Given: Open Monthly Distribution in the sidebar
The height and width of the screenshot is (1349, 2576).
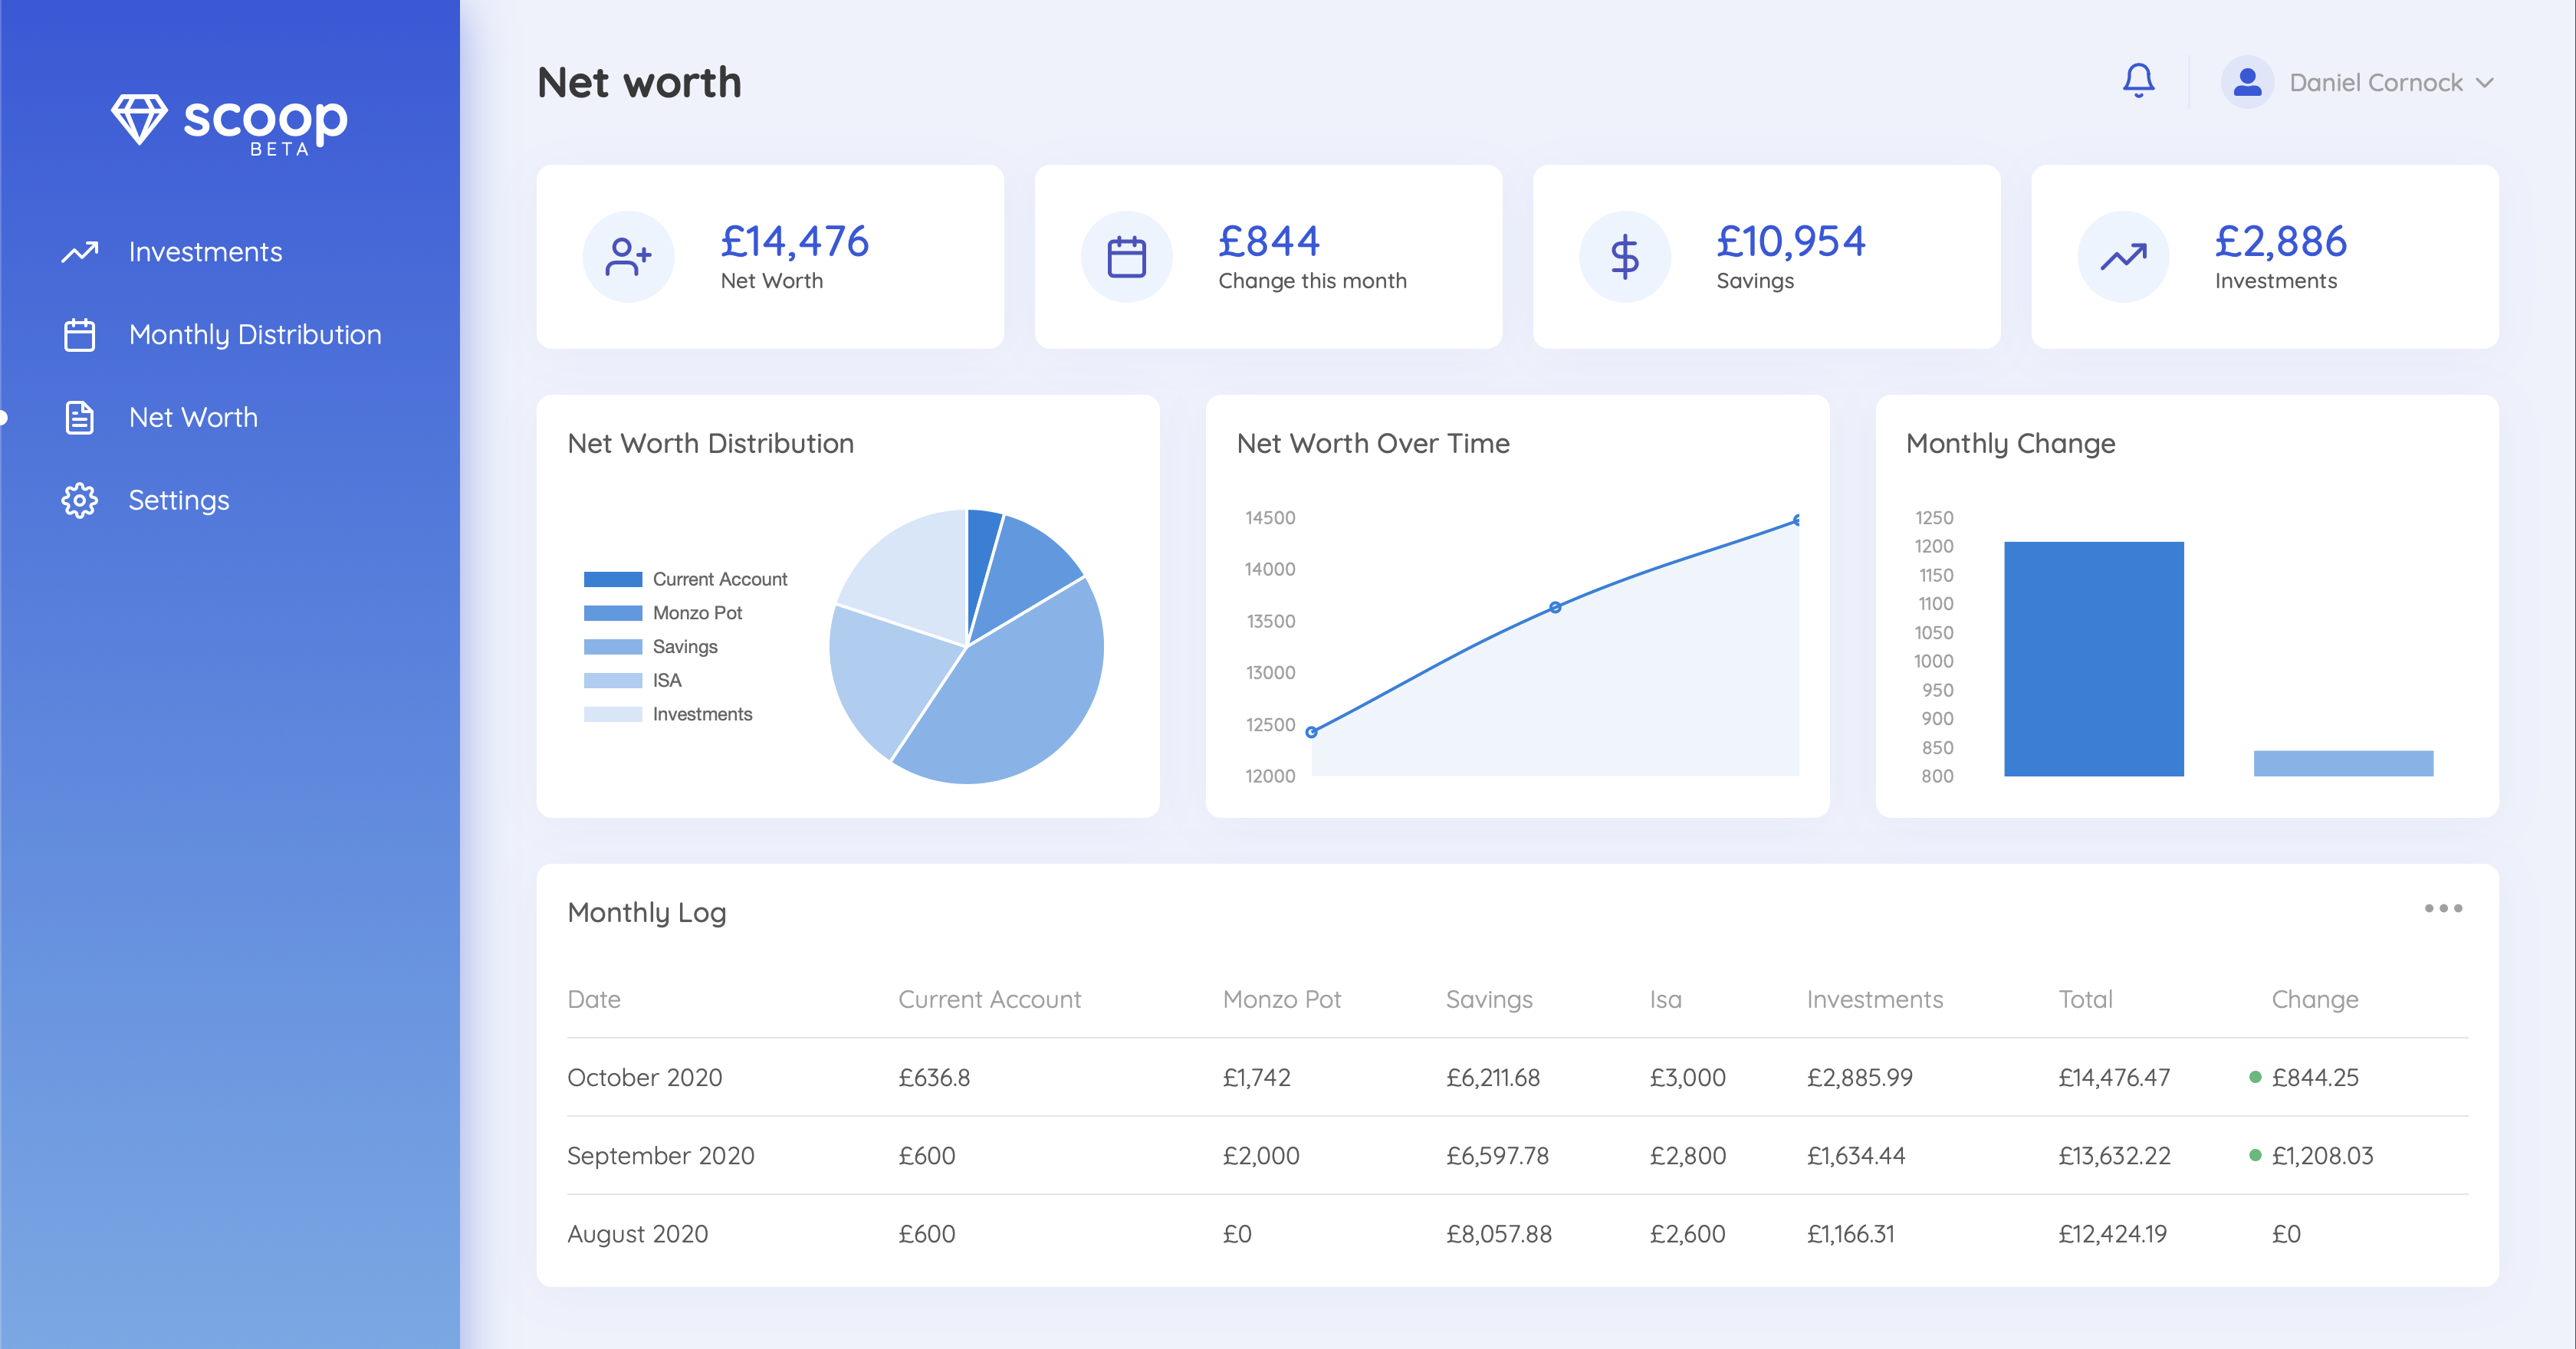Looking at the screenshot, I should tap(254, 334).
